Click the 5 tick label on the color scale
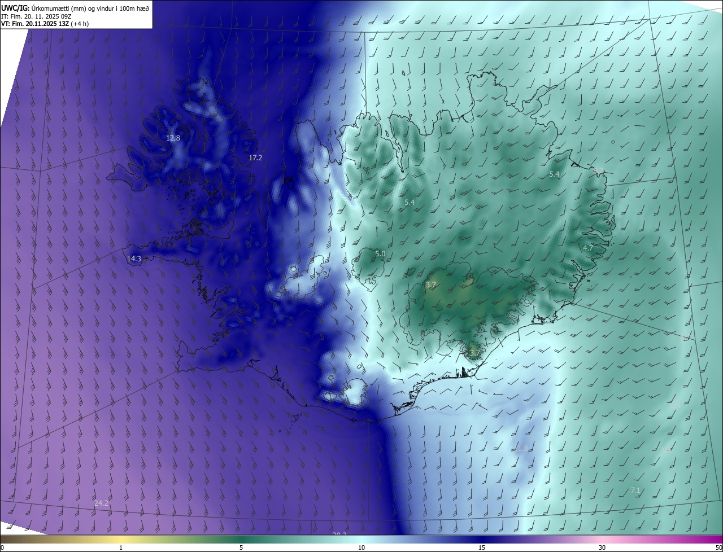 241,547
